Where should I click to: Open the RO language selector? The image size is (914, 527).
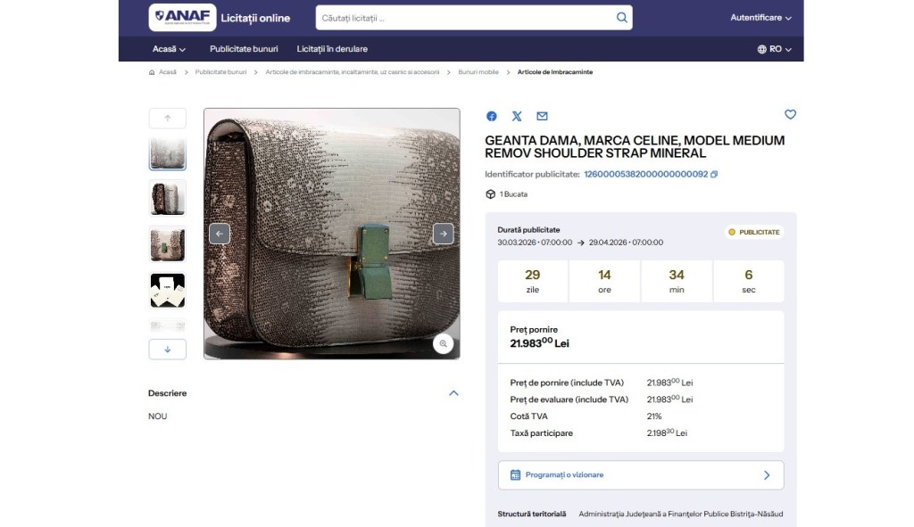(774, 49)
